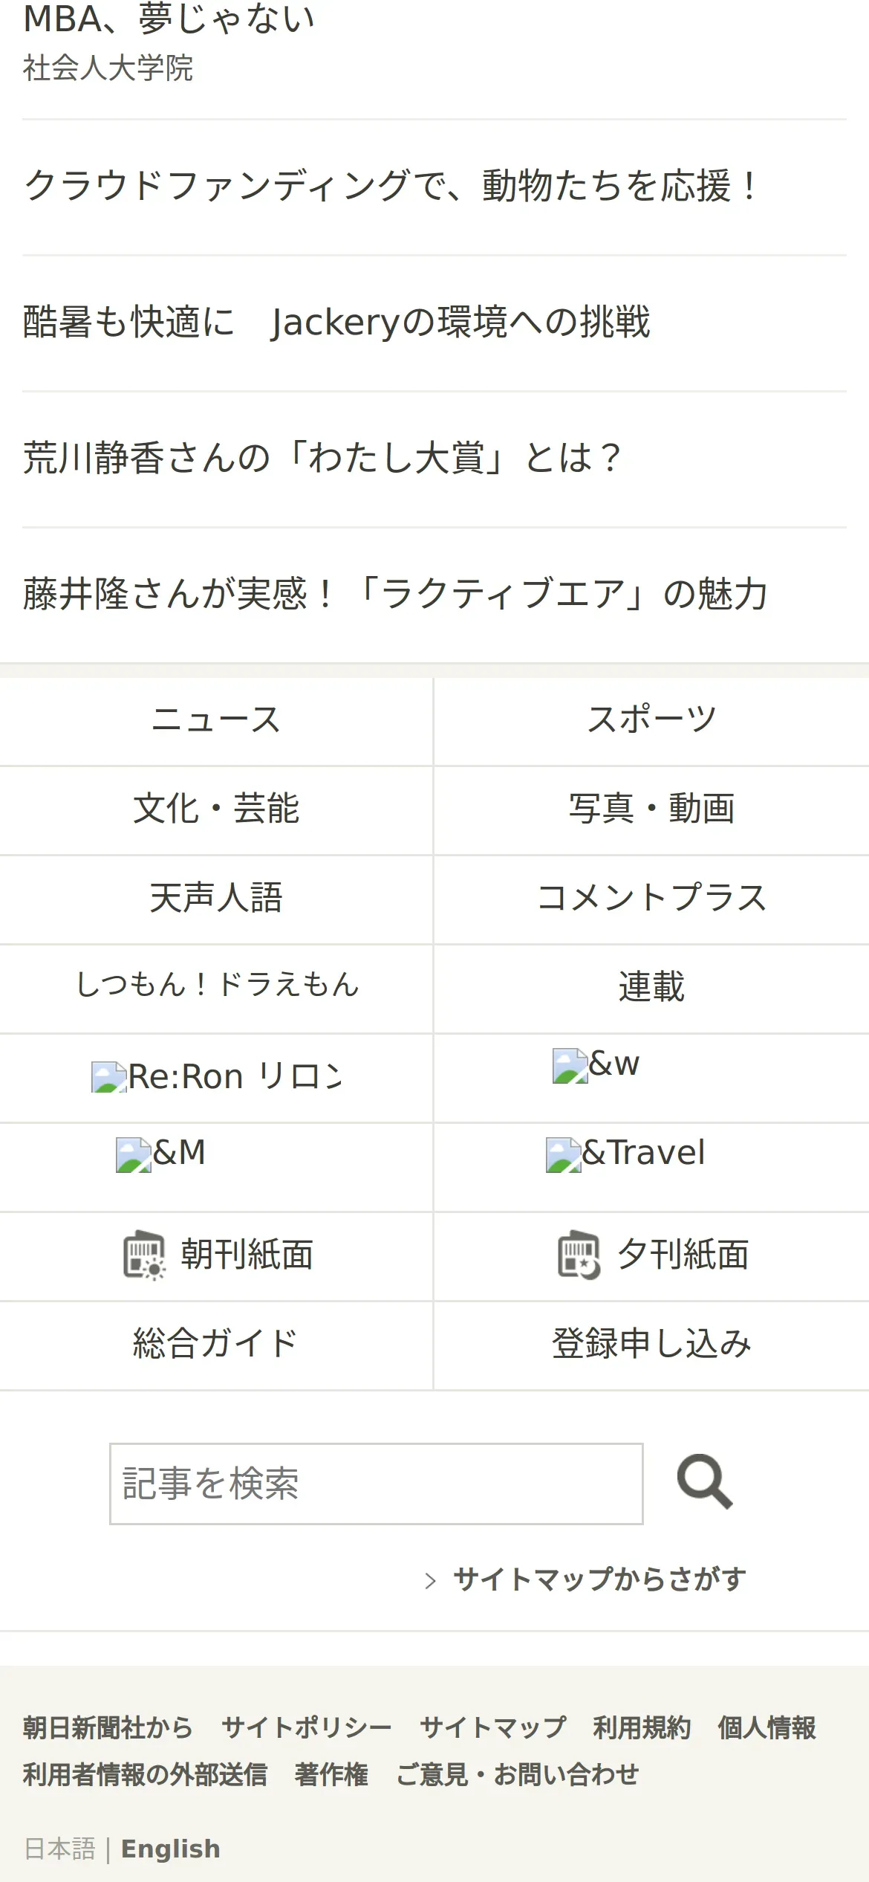Viewport: 869px width, 1882px height.
Task: Switch language to English
Action: pyautogui.click(x=171, y=1849)
